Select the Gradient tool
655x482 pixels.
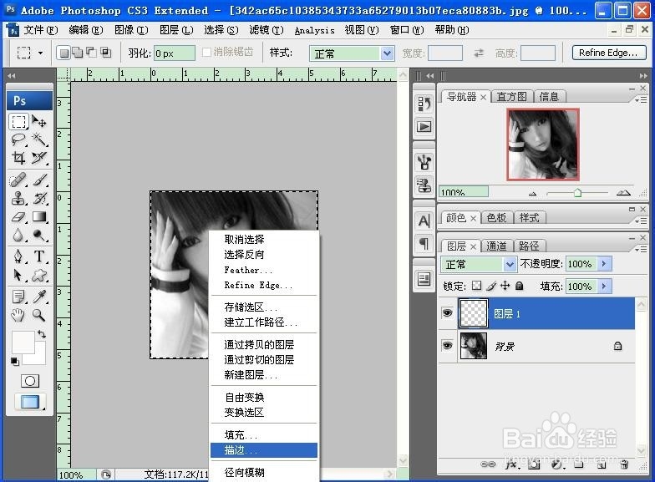point(39,217)
